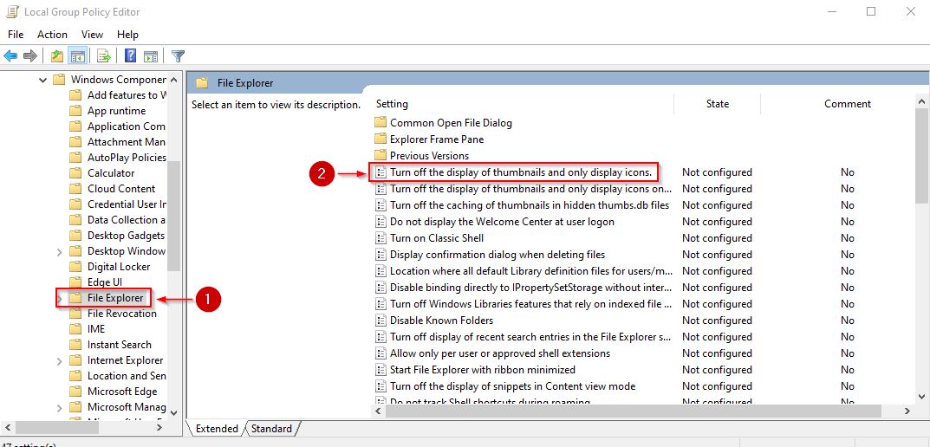Click the folder icon next to Instant Search
The image size is (930, 447).
75,345
